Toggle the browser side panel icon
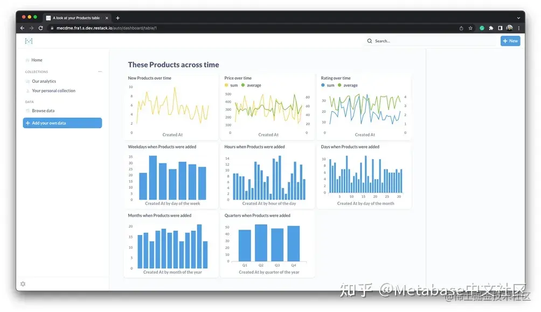This screenshot has width=541, height=312. [x=500, y=28]
